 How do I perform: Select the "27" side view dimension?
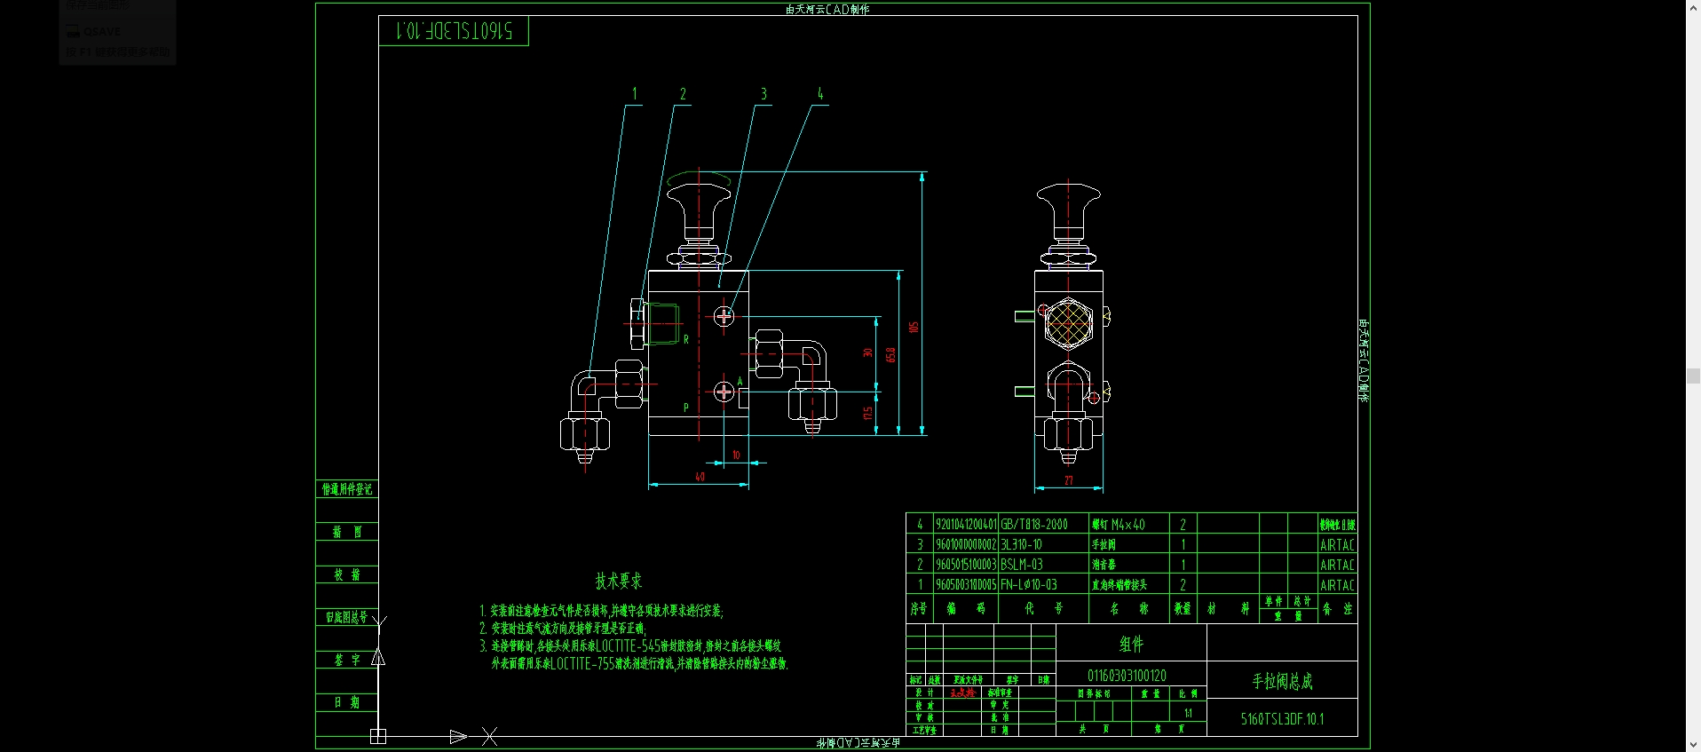(1068, 480)
